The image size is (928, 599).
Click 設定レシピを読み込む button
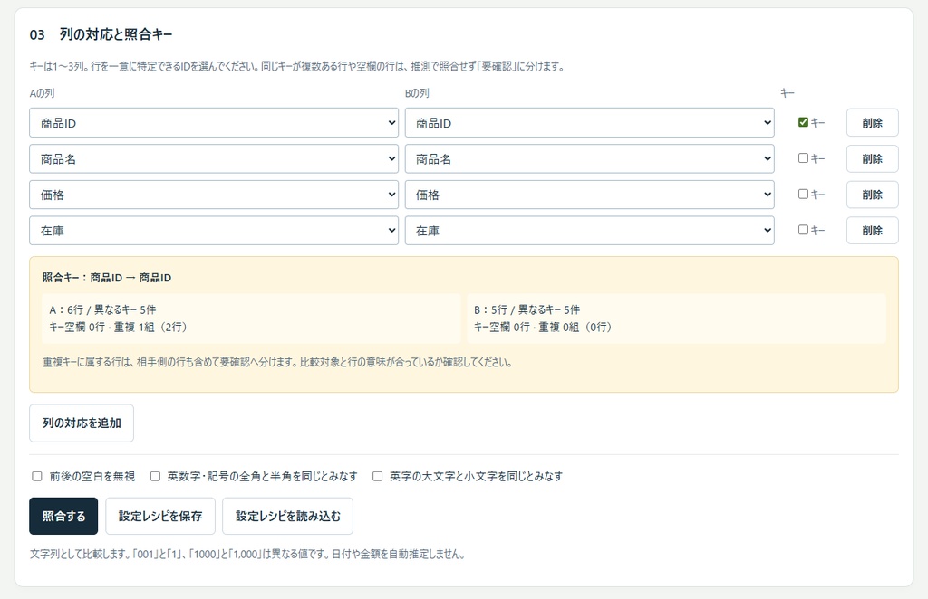point(287,517)
